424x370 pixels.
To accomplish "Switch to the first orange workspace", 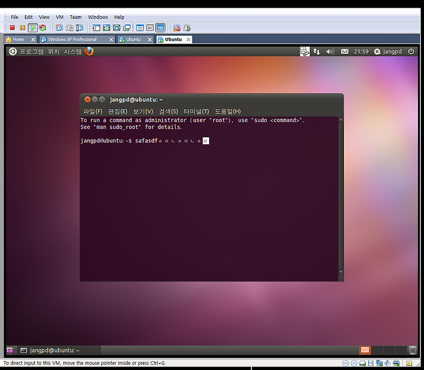I will (x=365, y=350).
